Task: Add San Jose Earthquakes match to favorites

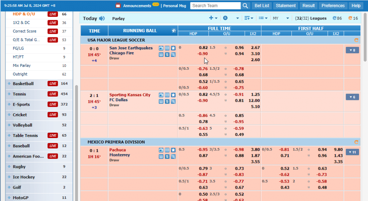Action: click(x=173, y=48)
